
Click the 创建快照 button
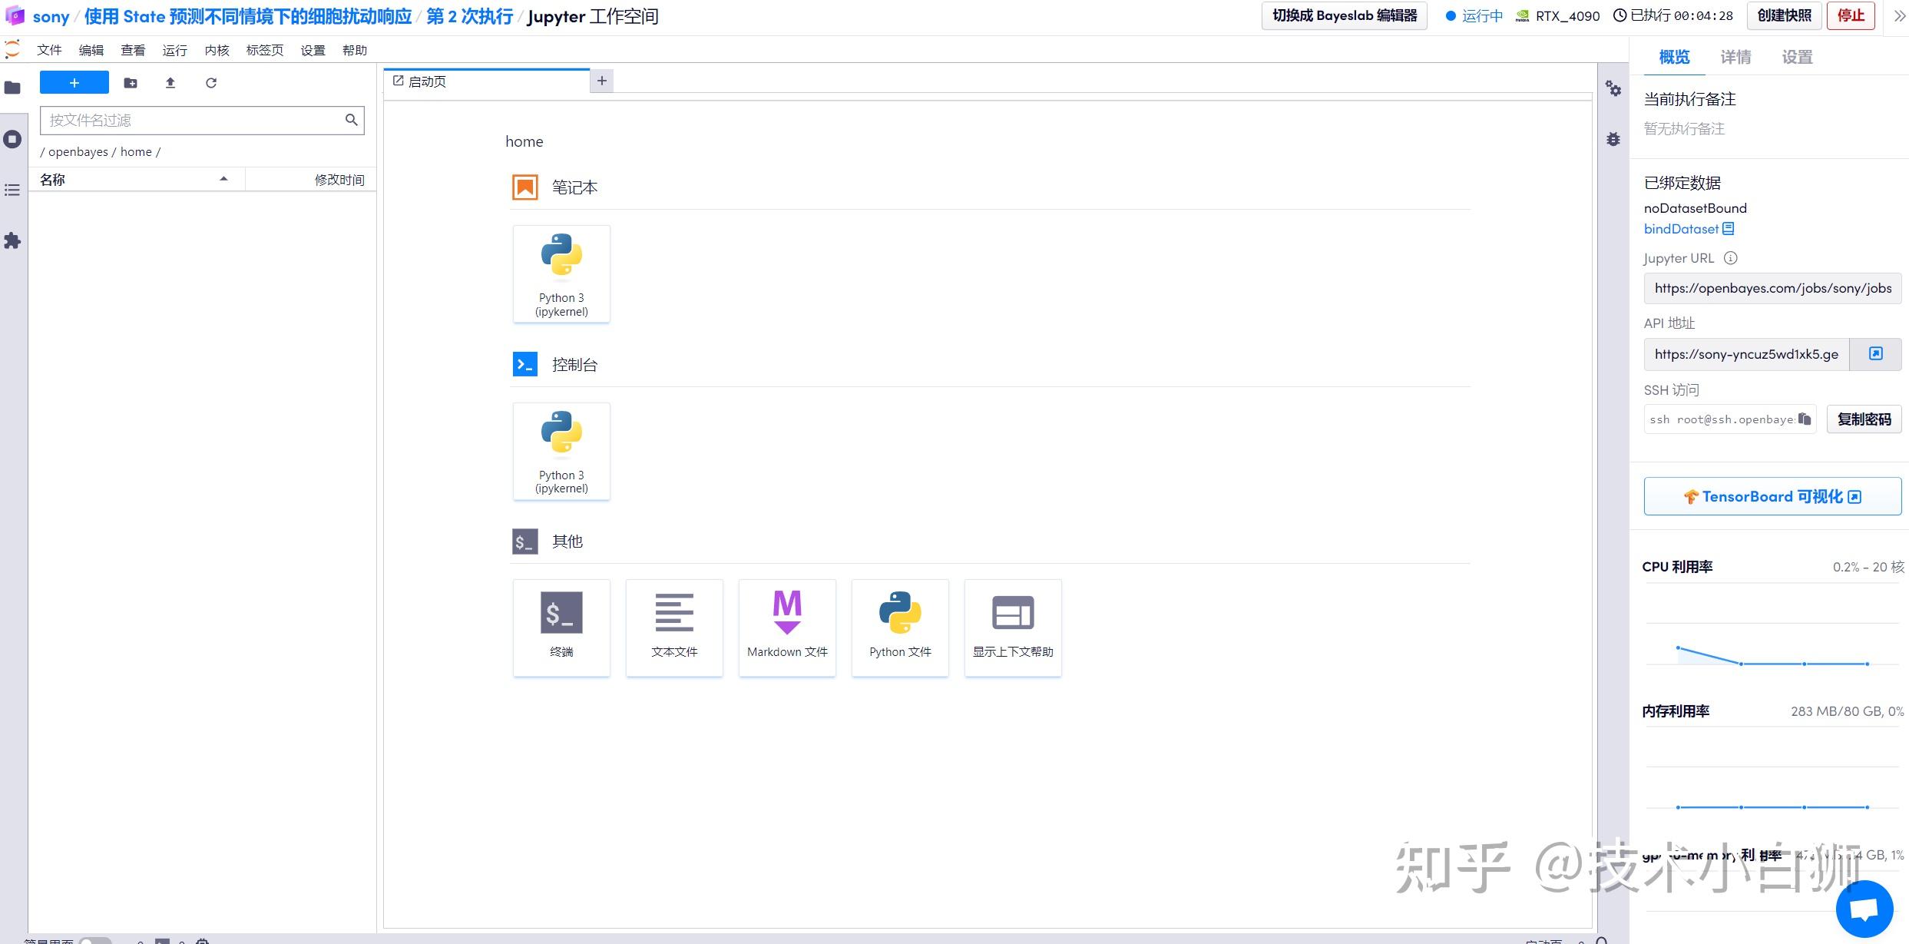[x=1784, y=15]
